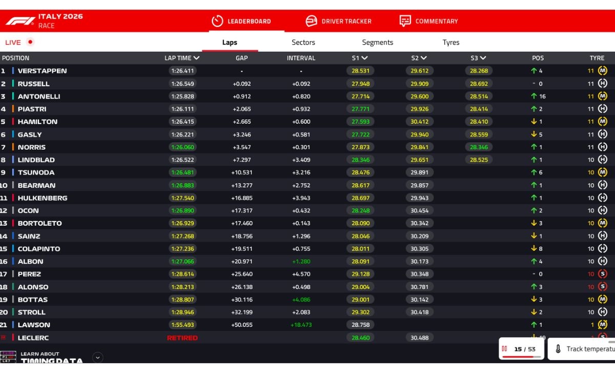The height and width of the screenshot is (374, 615).
Task: Click Tsunoda's green up arrow showing 6
Action: [x=534, y=172]
